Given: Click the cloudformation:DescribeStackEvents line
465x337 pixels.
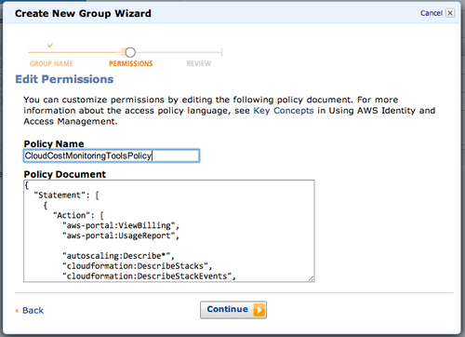Looking at the screenshot, I should tap(149, 276).
